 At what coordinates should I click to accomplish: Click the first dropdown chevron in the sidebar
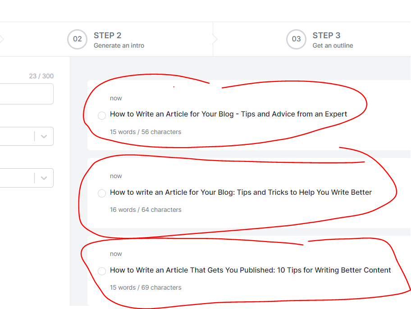44,136
